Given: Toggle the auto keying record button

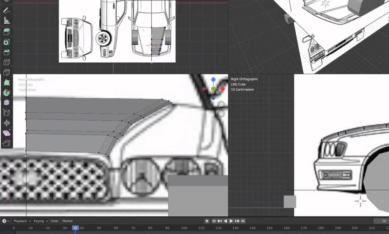Looking at the screenshot, I should pyautogui.click(x=207, y=221).
